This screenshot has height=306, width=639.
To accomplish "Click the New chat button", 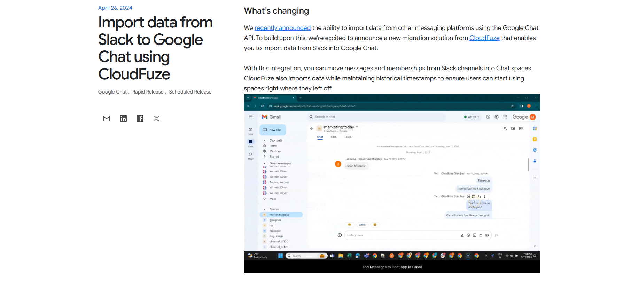I will (x=273, y=130).
